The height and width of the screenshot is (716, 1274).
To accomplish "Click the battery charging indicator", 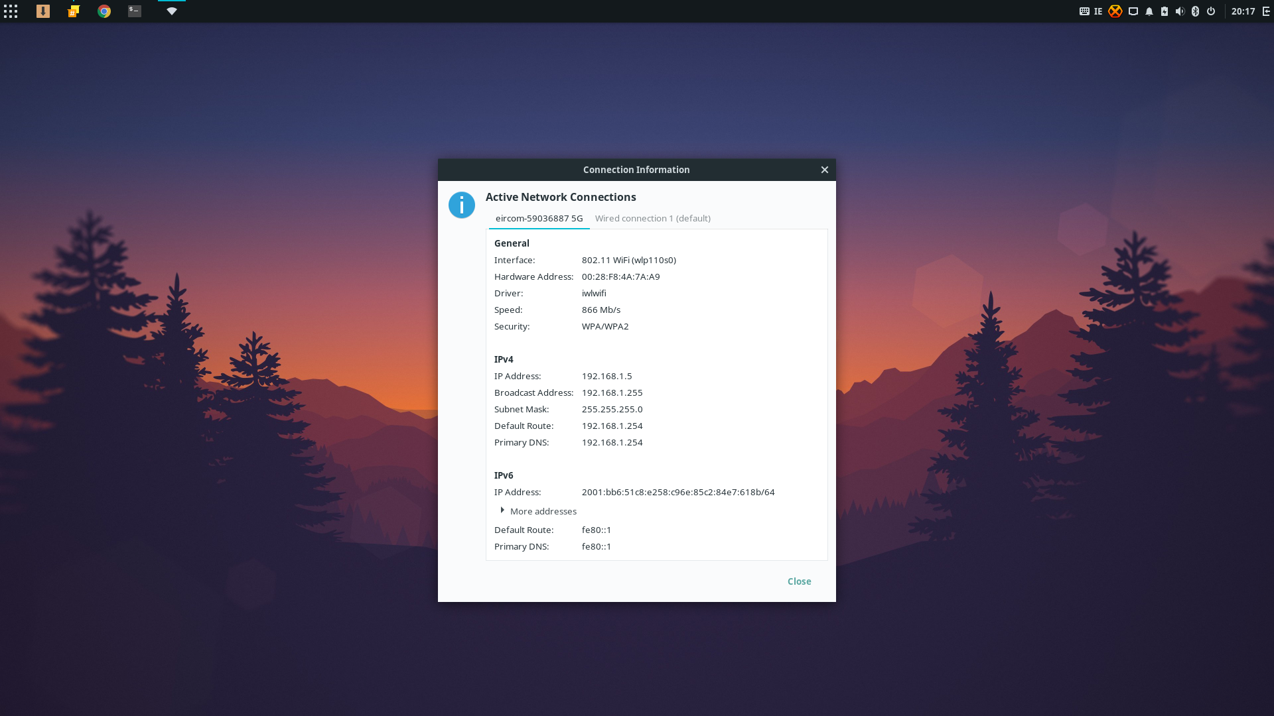I will point(1165,11).
